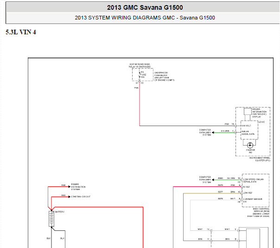Click the 'DK GRN' wire label near cluster
The height and width of the screenshot is (248, 280).
(225, 131)
